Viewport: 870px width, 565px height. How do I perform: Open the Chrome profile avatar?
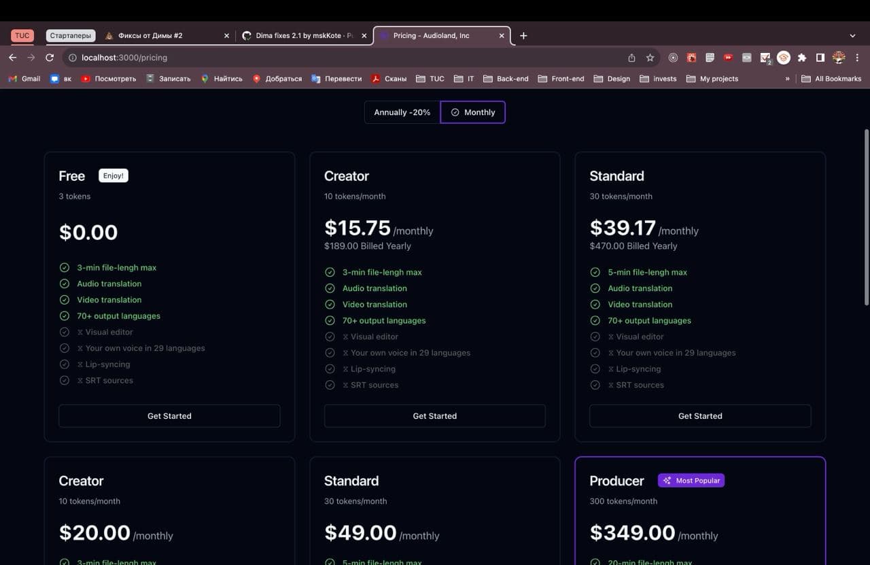pyautogui.click(x=839, y=58)
